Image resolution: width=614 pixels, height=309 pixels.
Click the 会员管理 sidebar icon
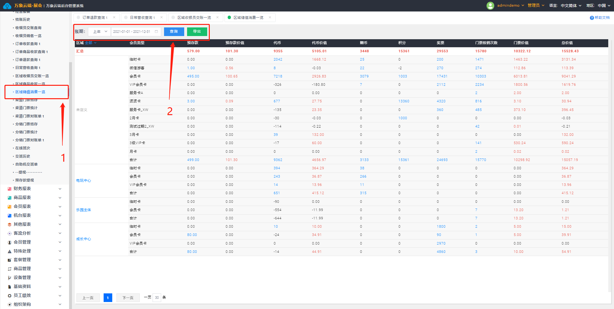[x=10, y=242]
